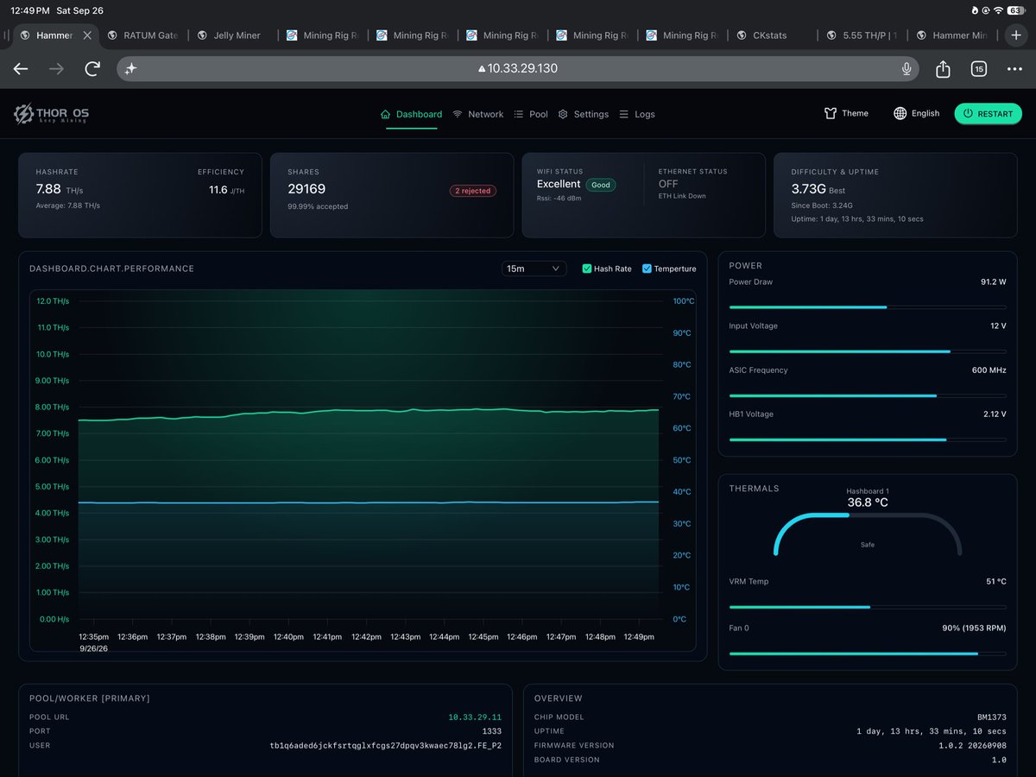Click the Fan 0 speed bar
The image size is (1036, 777).
(868, 654)
